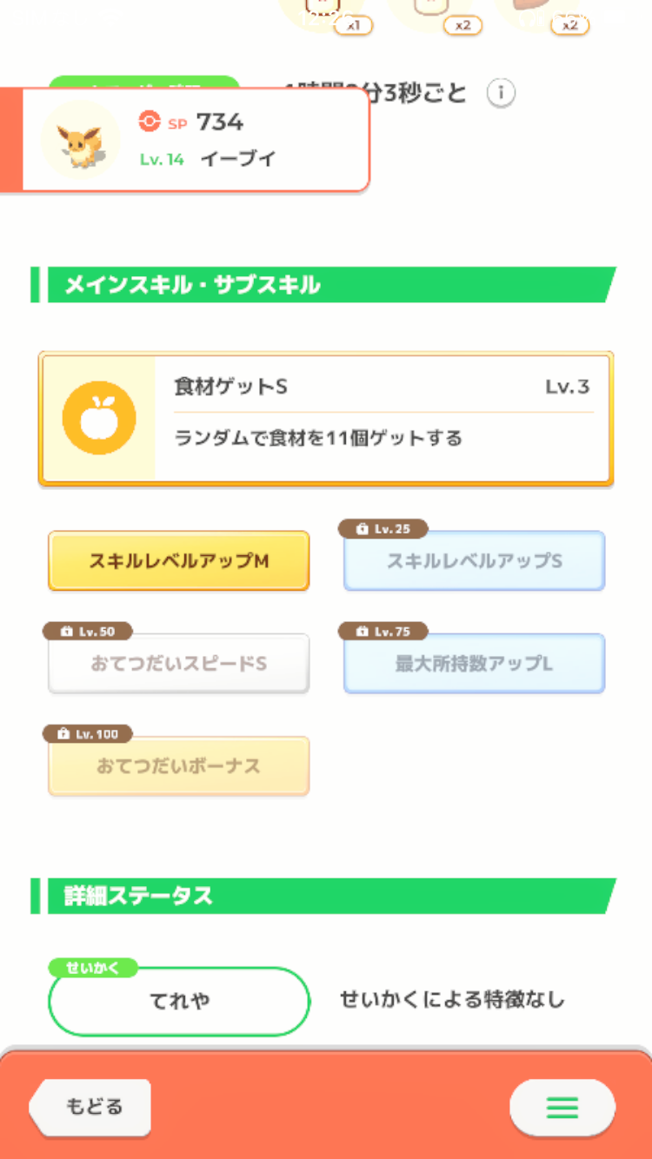Tap the Lv. 100 lock badge
The height and width of the screenshot is (1159, 652).
tap(88, 734)
